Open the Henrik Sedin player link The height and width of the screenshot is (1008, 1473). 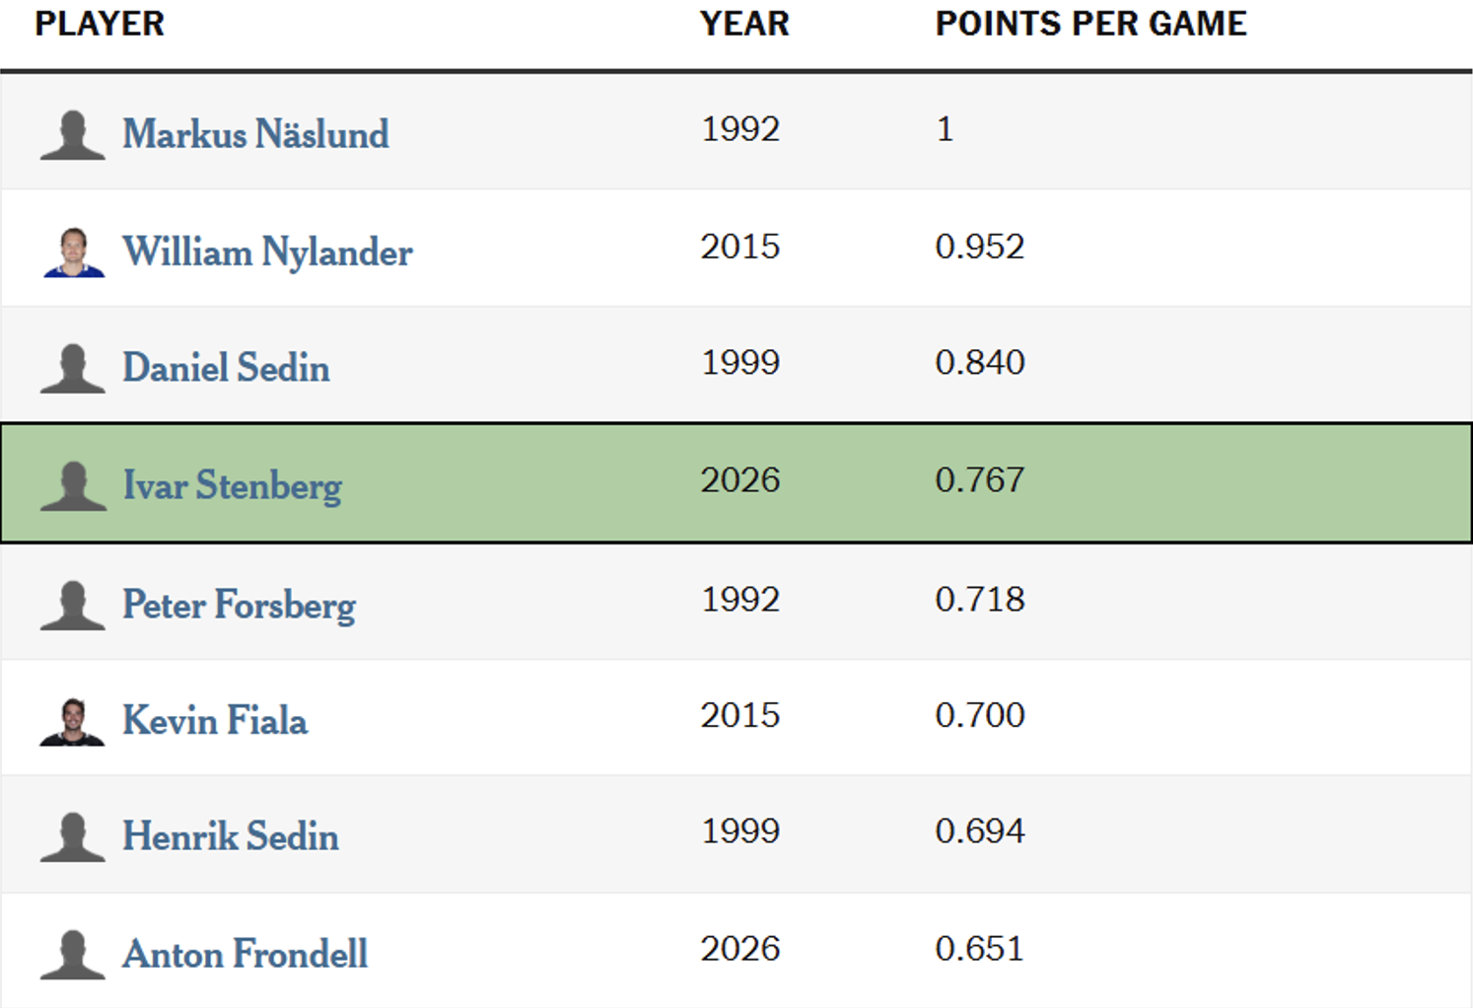231,836
